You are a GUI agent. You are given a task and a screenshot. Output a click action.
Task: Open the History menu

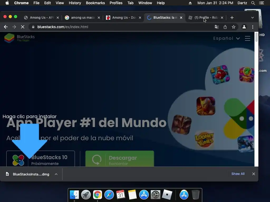point(75,3)
